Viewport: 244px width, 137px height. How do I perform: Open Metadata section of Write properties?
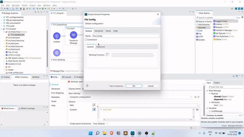tap(55, 97)
